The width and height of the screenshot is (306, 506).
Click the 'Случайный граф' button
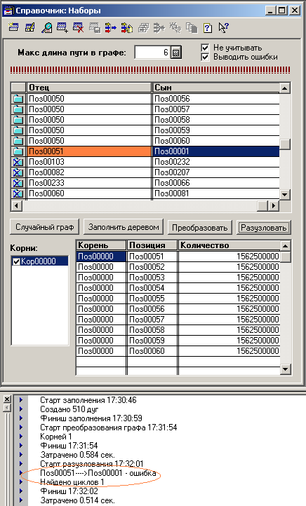[x=45, y=227]
